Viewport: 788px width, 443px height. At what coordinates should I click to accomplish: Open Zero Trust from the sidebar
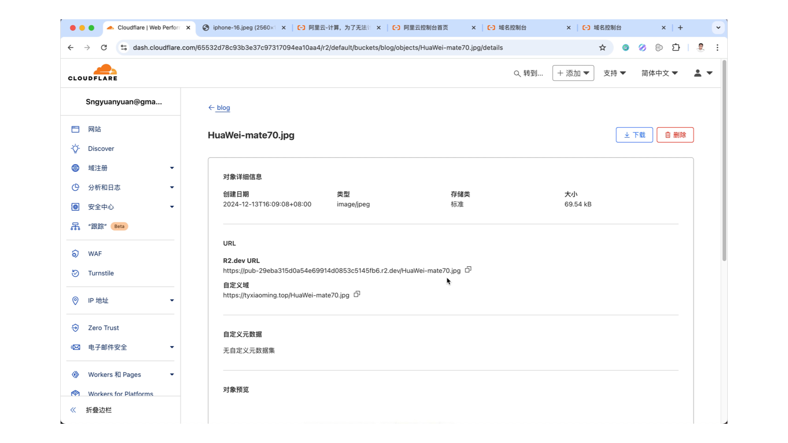(x=103, y=327)
